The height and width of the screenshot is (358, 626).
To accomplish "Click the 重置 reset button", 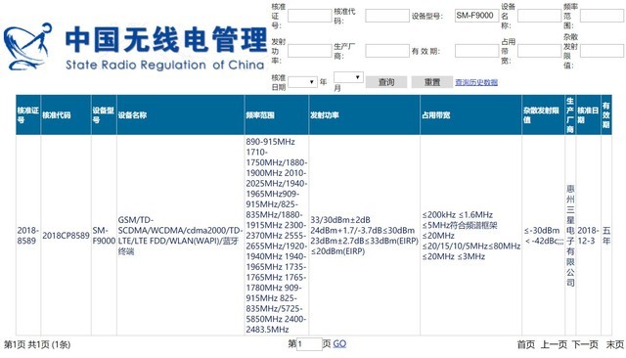I will (x=432, y=82).
